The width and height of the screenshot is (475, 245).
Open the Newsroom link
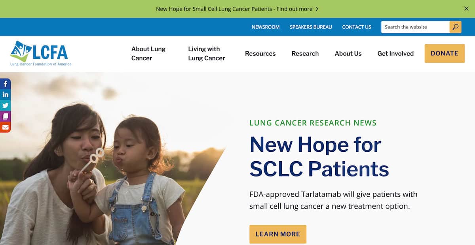[x=266, y=27]
